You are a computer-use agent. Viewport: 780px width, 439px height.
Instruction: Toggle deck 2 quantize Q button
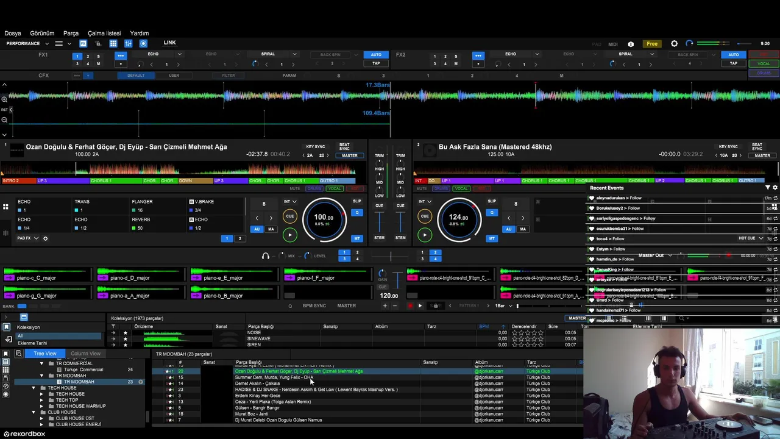[492, 212]
